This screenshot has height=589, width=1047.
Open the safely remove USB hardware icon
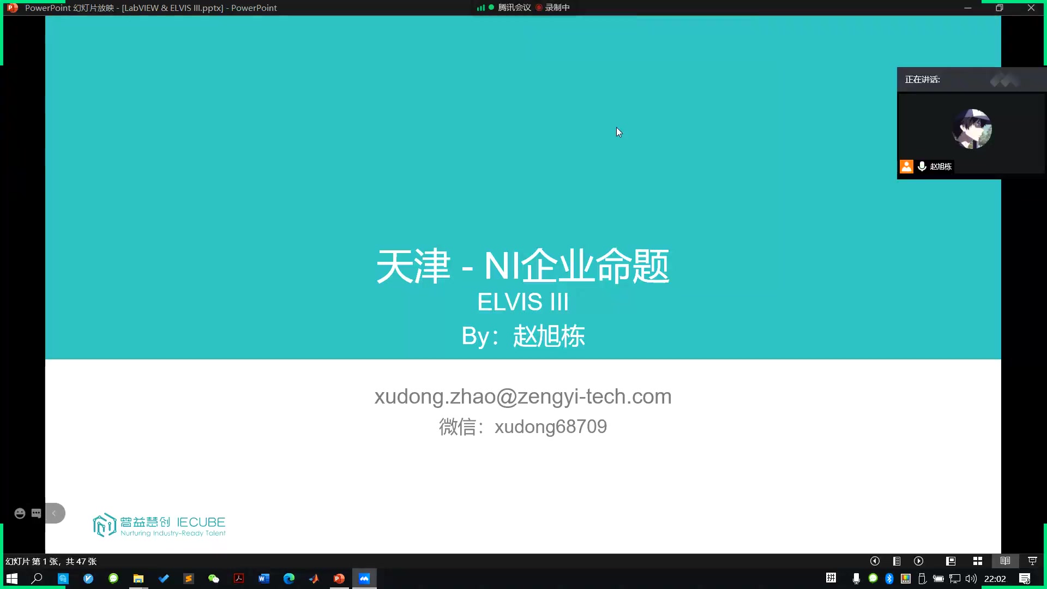pyautogui.click(x=922, y=579)
